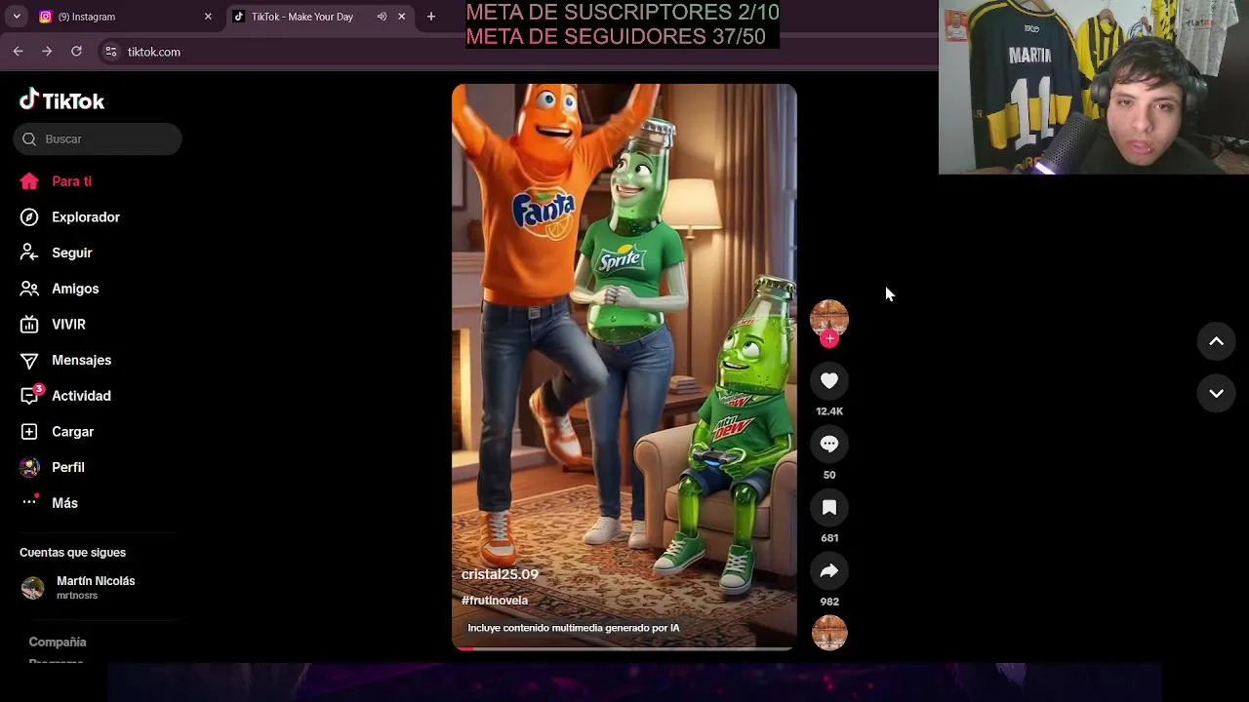Click the 681 saves count
This screenshot has width=1249, height=702.
829,538
